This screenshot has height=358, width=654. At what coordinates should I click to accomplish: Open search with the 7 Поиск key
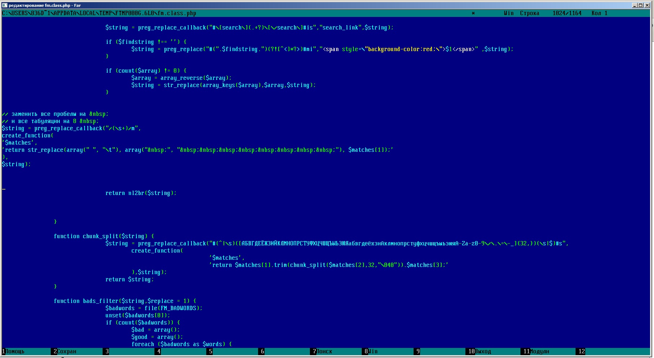coord(324,351)
